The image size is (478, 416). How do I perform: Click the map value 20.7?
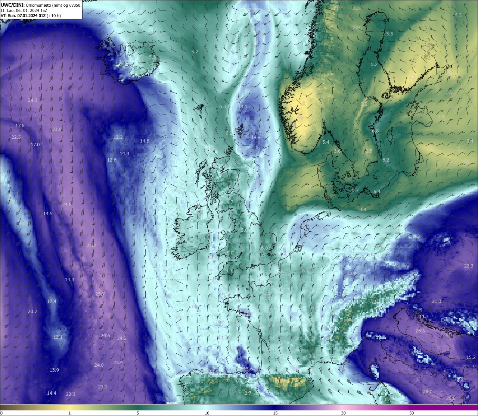pyautogui.click(x=32, y=311)
